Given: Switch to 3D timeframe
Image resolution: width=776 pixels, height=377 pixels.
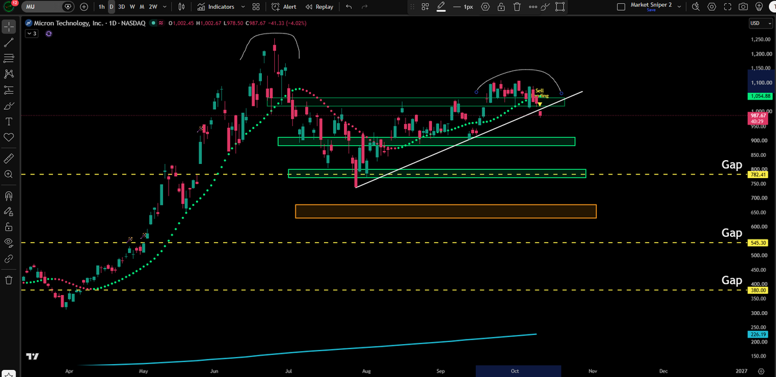Looking at the screenshot, I should (x=122, y=6).
